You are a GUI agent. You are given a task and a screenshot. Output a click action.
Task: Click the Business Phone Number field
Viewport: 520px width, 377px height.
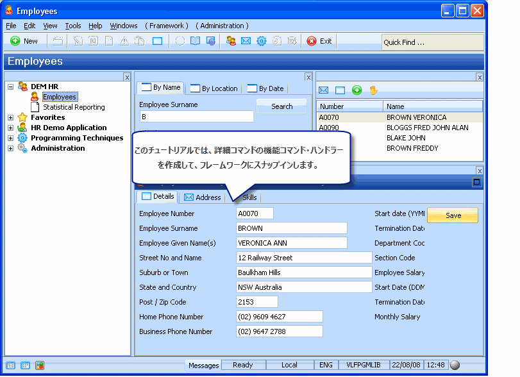pos(279,331)
